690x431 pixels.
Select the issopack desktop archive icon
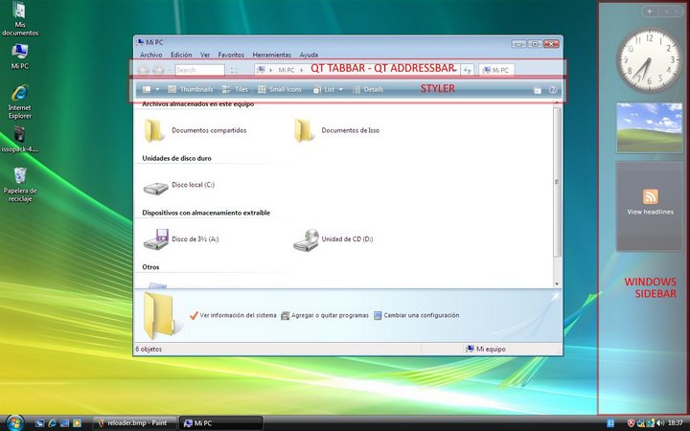tap(20, 140)
